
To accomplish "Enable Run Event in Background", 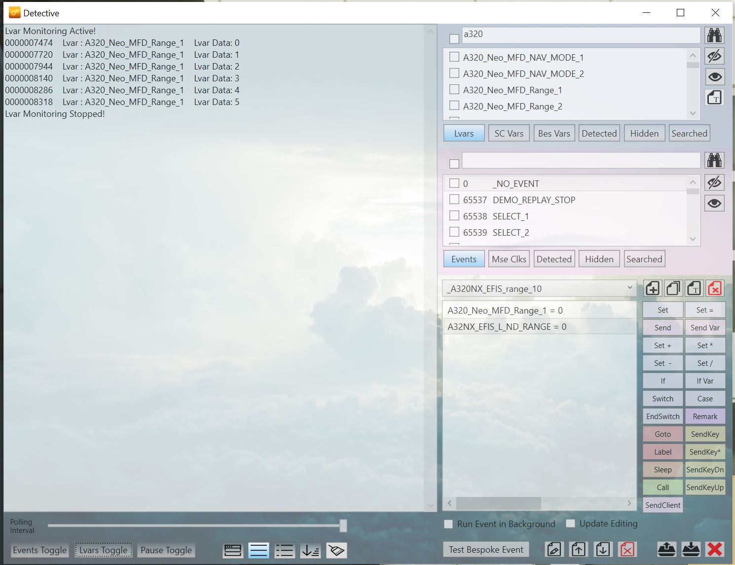I will (448, 524).
